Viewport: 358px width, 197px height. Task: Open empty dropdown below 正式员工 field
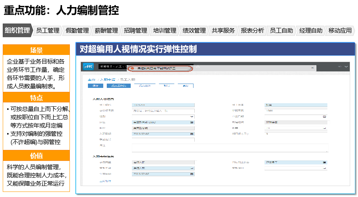click(x=324, y=168)
